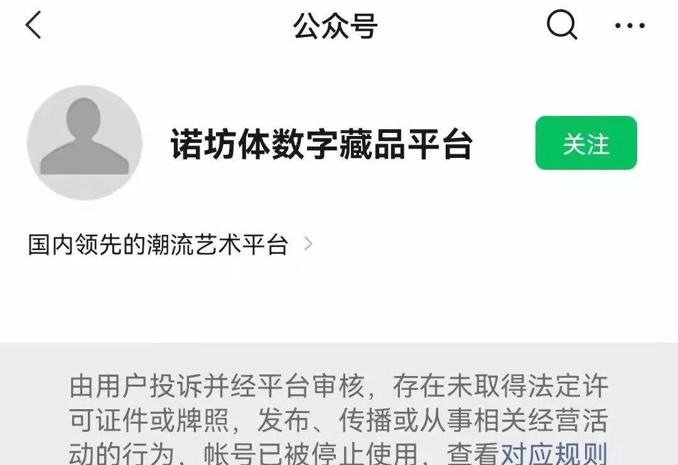
Task: Expand account intro using the chevron arrow
Action: (x=308, y=244)
